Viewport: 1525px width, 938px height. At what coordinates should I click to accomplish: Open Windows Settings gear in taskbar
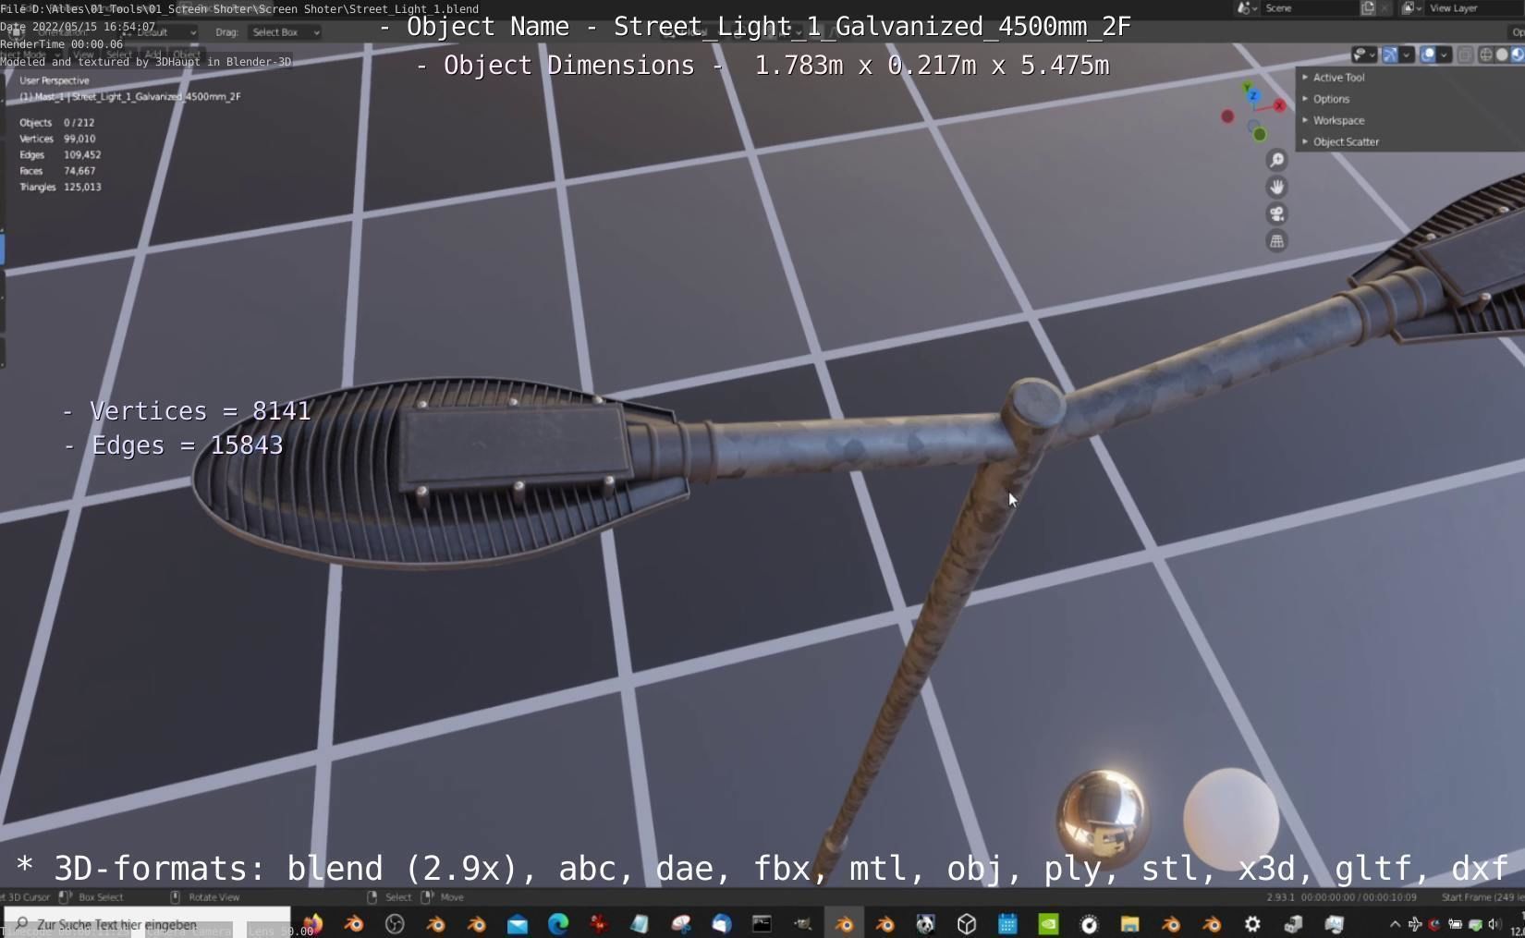1252,923
